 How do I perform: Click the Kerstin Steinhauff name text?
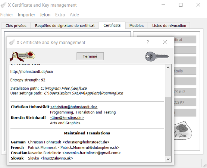coord(28,118)
